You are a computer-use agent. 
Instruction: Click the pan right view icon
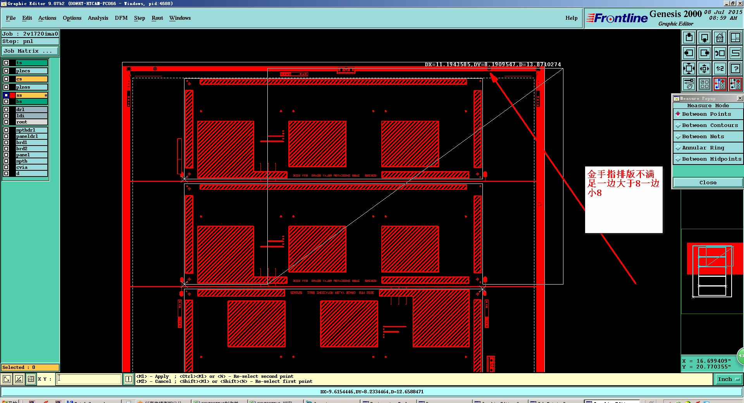[704, 53]
